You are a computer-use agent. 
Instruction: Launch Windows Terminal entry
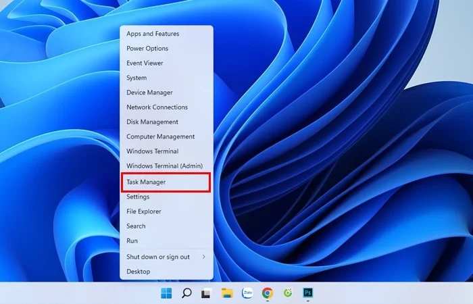(166, 151)
